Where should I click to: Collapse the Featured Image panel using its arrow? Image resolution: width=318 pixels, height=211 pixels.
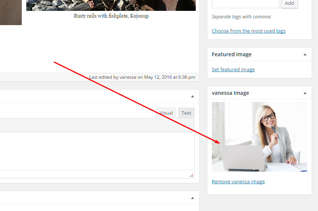pos(305,54)
